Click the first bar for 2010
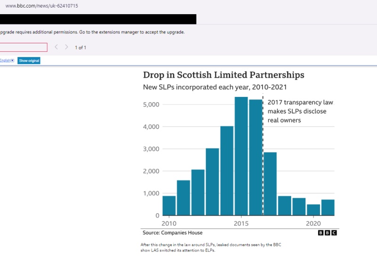The image size is (377, 258). coord(169,205)
